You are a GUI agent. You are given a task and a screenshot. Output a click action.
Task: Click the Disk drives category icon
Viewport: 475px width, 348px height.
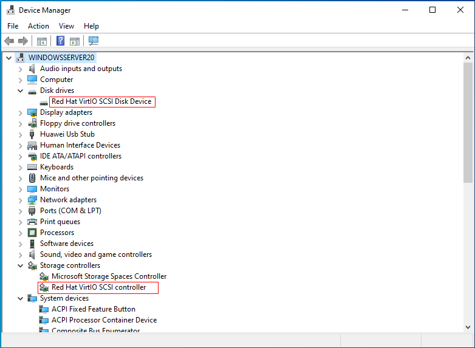[32, 92]
